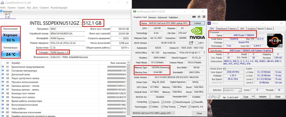Open the Сервис menu
This screenshot has width=286, height=117.
coord(21,8)
